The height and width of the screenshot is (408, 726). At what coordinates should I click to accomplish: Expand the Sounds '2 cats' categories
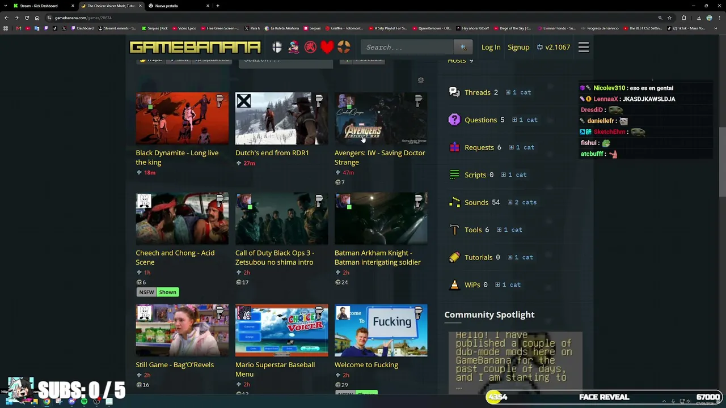(522, 202)
